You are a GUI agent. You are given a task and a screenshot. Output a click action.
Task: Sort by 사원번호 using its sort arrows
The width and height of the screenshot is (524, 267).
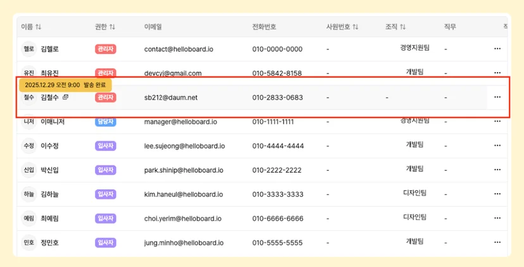[355, 27]
